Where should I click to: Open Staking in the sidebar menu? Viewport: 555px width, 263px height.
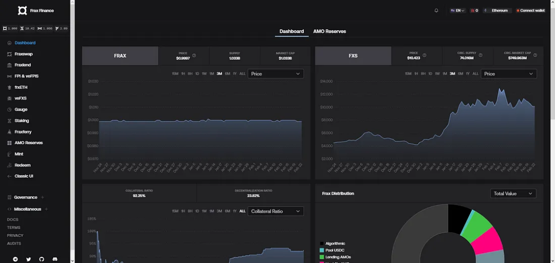[x=22, y=120]
